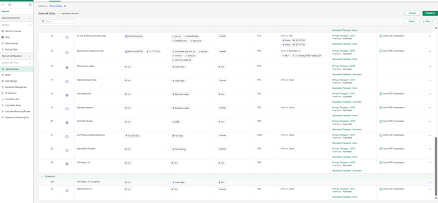Screen dimensions: 438x203
Task: Click cloud icon of rule 21
Action: tap(67, 136)
